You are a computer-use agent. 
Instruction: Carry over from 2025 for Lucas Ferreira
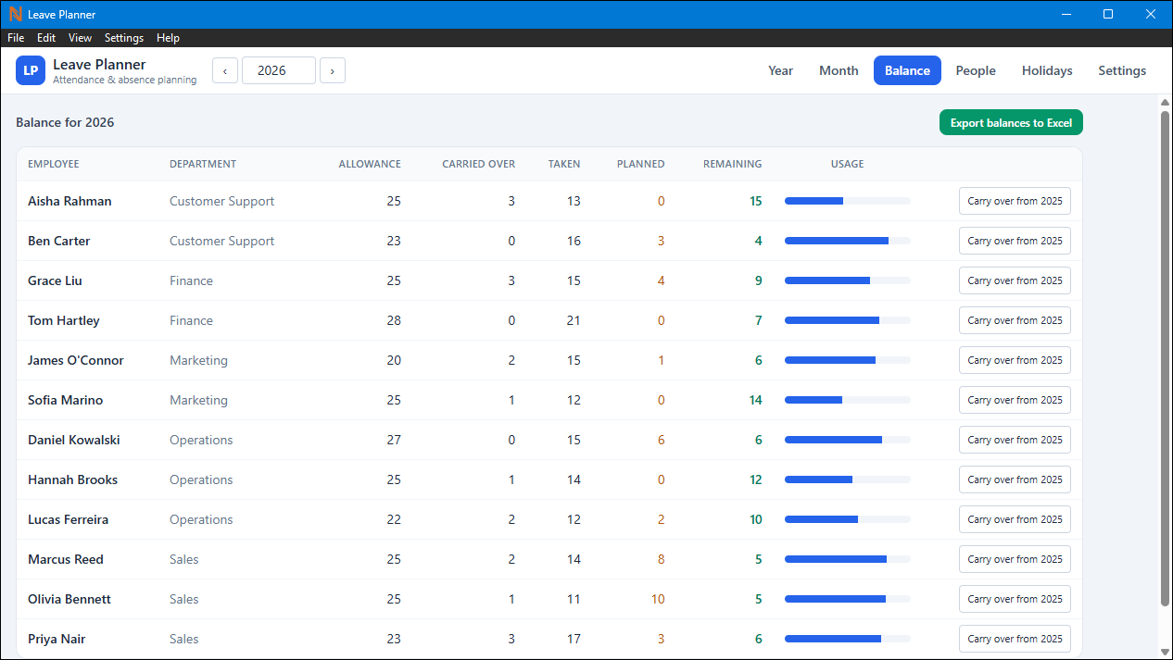1015,519
